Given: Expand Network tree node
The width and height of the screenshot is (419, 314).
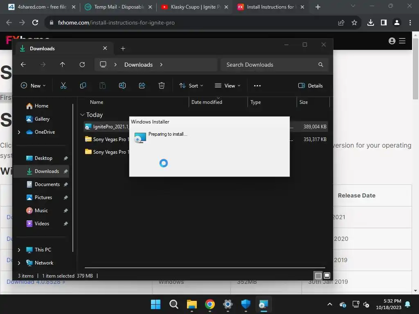Looking at the screenshot, I should [x=19, y=263].
